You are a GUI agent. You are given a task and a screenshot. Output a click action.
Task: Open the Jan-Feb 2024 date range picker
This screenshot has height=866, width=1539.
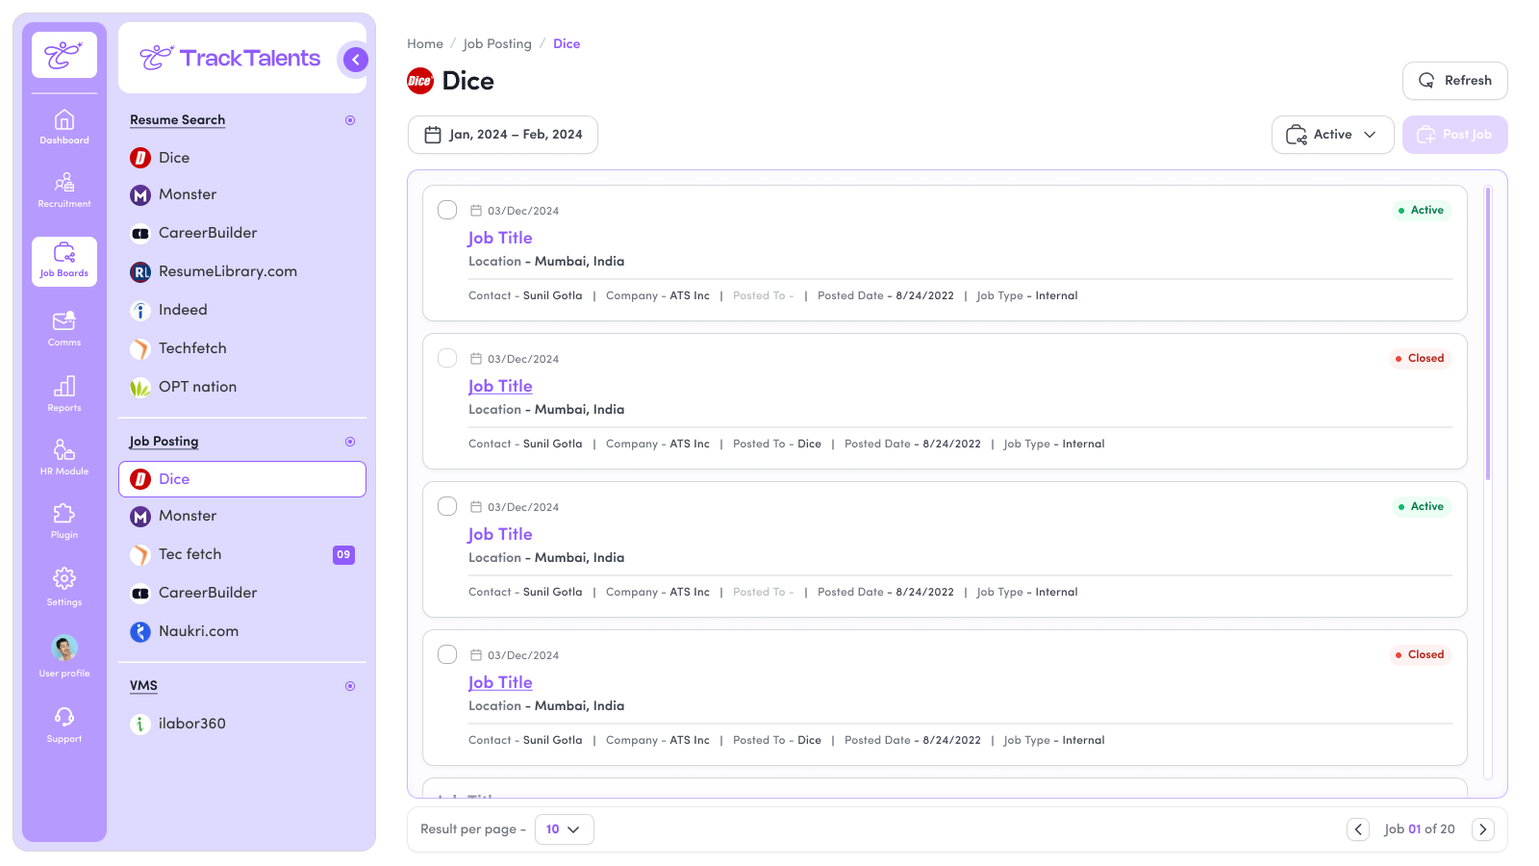coord(502,135)
